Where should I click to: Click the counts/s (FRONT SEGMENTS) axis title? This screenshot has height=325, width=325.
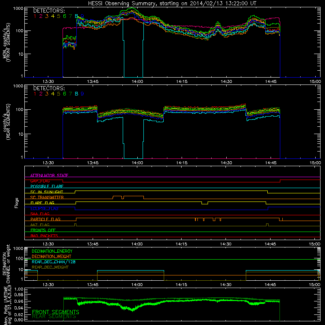point(6,43)
